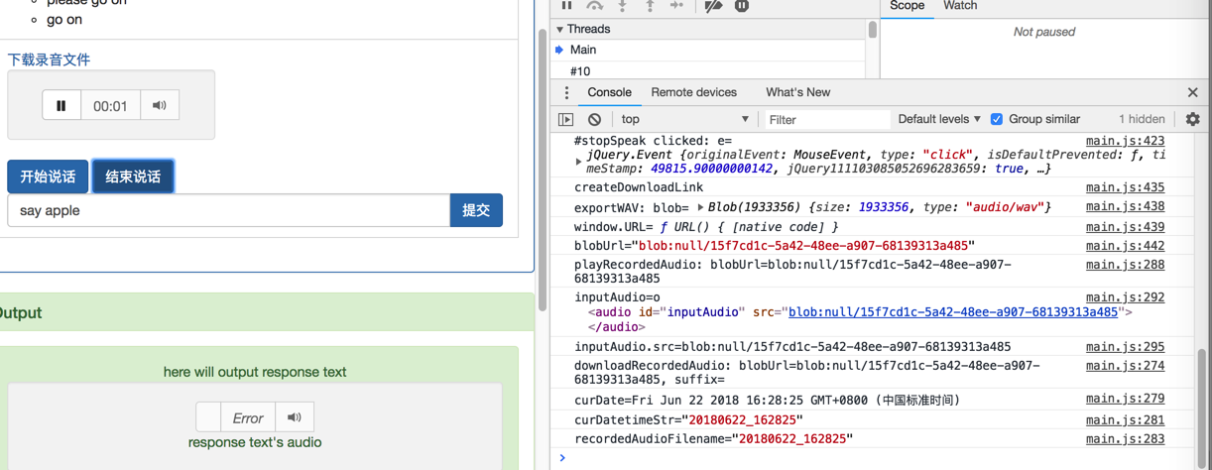The image size is (1212, 470).
Task: Select the Main thread row
Action: [x=709, y=50]
